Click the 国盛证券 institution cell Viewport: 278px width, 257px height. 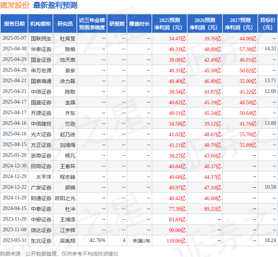(x=41, y=102)
